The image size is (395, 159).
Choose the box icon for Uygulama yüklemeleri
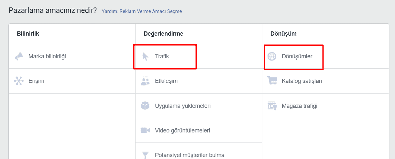[x=145, y=106]
